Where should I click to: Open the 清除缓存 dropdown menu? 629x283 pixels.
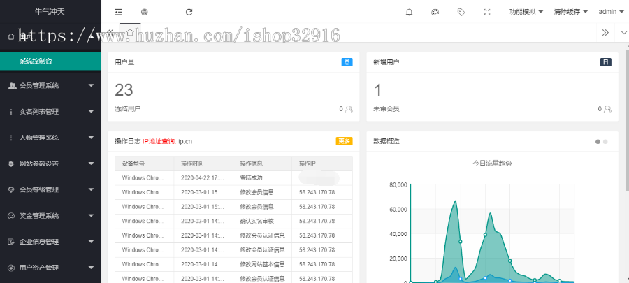pyautogui.click(x=570, y=12)
